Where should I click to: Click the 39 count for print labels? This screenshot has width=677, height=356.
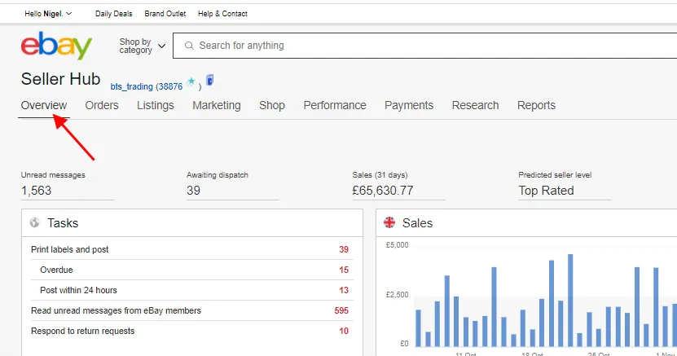pos(344,249)
